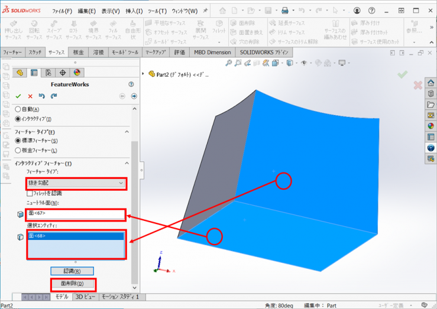Cancel FeatureWorks with the red X icon
The height and width of the screenshot is (309, 437).
point(30,96)
